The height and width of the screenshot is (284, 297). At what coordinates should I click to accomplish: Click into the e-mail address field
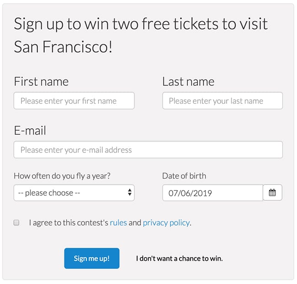pos(148,150)
